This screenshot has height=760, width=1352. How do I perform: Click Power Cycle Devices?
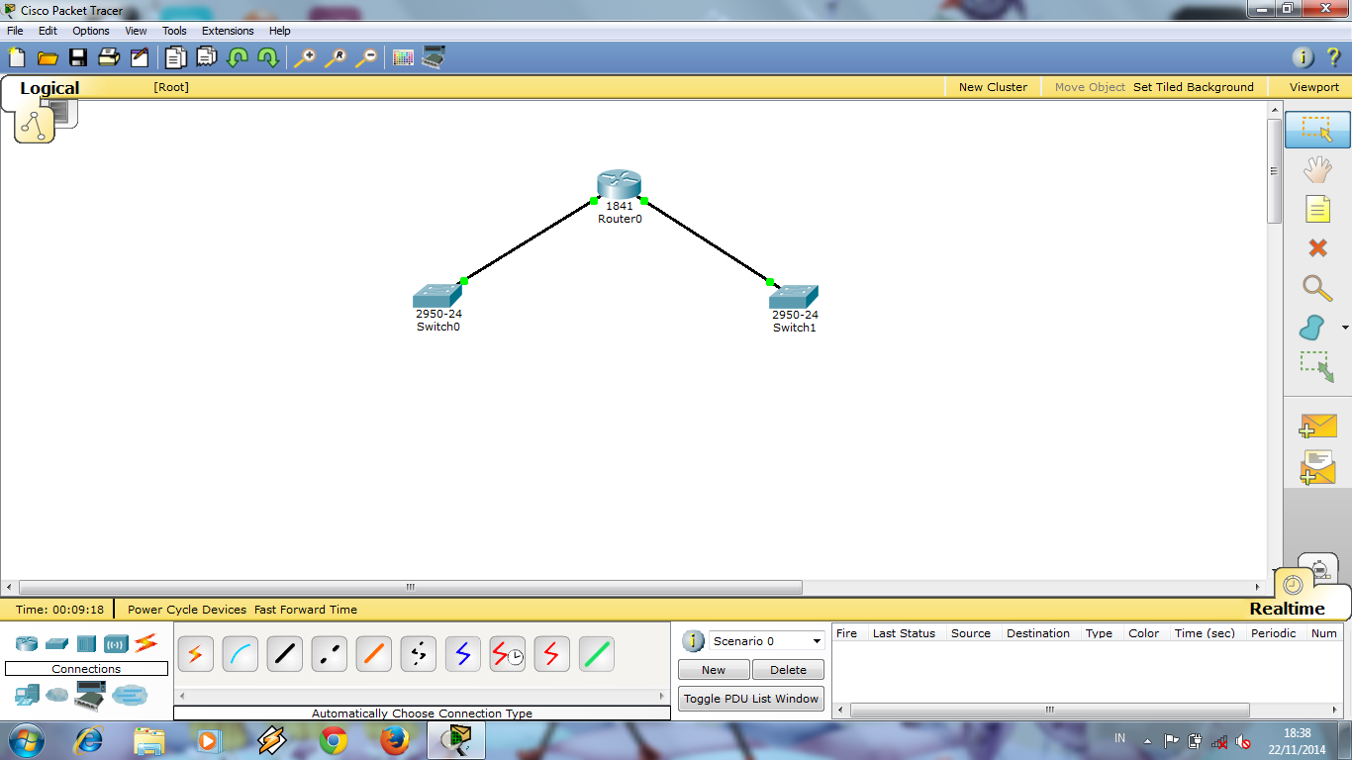coord(187,610)
